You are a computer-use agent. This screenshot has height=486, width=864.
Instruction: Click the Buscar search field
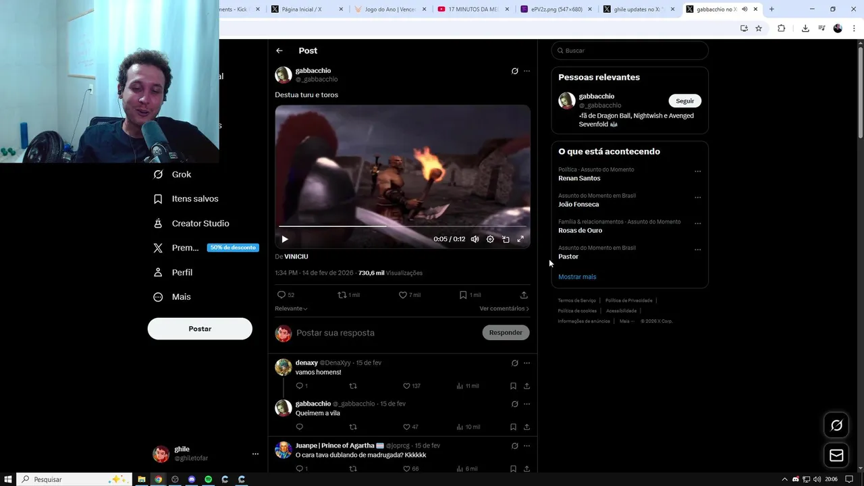point(630,51)
